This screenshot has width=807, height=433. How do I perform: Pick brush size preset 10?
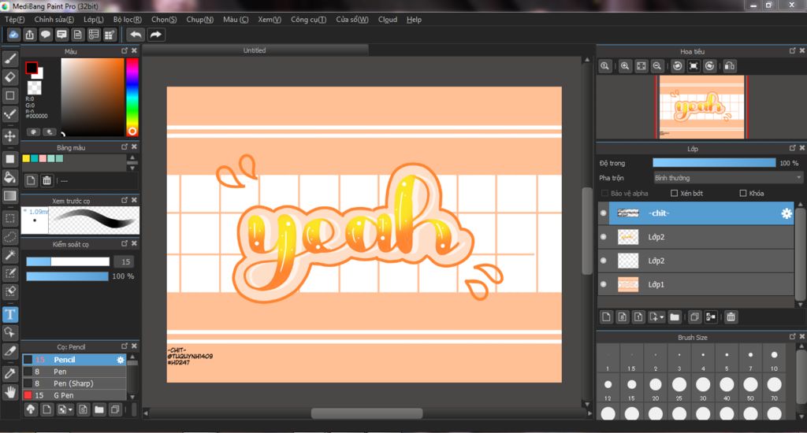tap(774, 359)
